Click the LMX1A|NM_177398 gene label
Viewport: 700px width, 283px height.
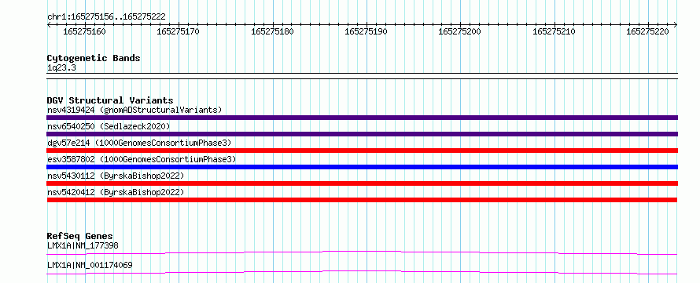(83, 245)
